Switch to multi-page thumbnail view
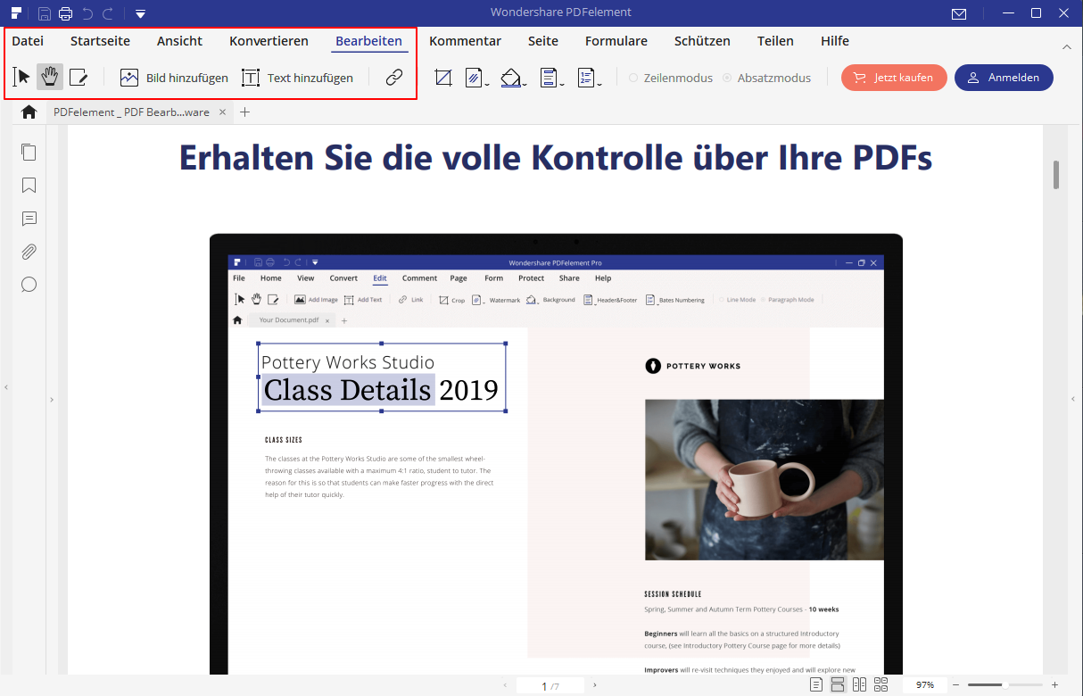 pyautogui.click(x=881, y=684)
